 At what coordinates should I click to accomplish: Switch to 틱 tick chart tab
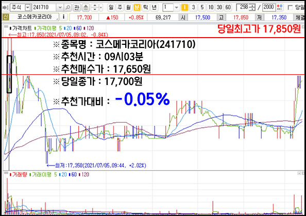(x=145, y=7)
